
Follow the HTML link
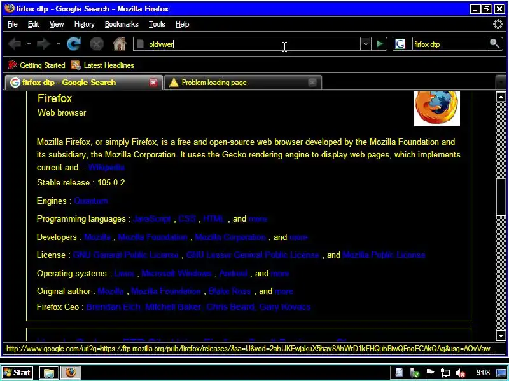pyautogui.click(x=214, y=218)
